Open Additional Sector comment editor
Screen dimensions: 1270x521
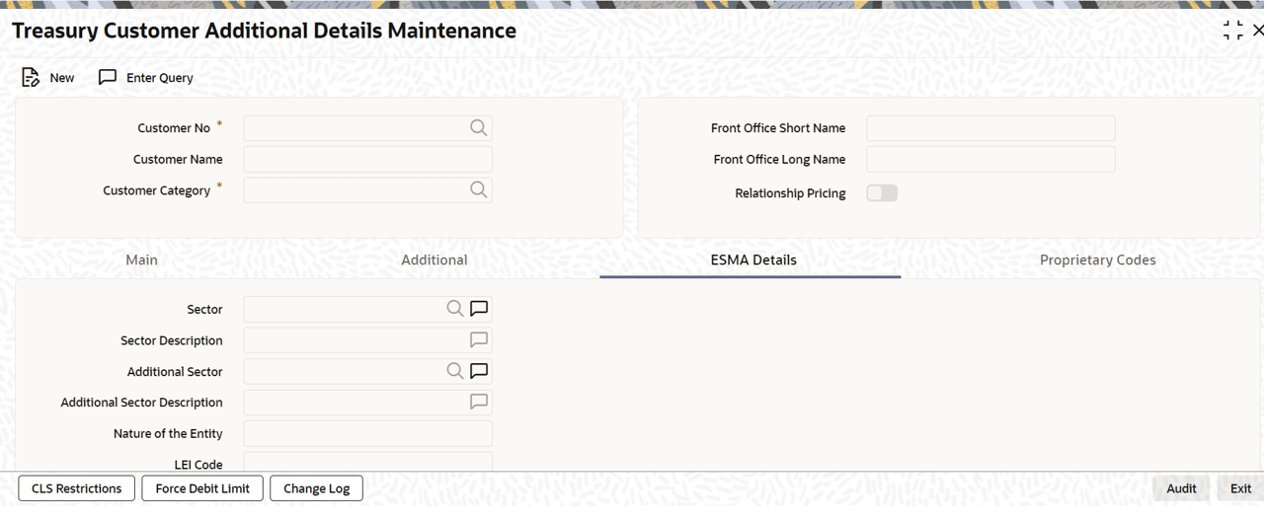pos(479,371)
